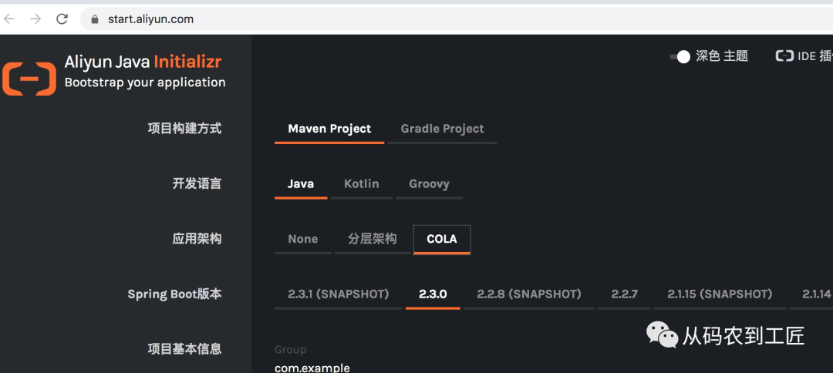Click Bootstrap your application tagline
The height and width of the screenshot is (373, 833).
145,82
